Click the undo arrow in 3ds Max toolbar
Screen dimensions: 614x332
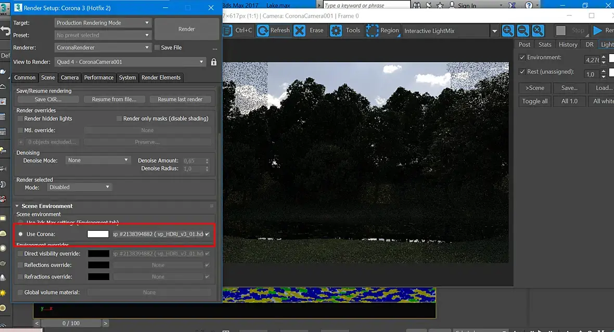click(5, 31)
